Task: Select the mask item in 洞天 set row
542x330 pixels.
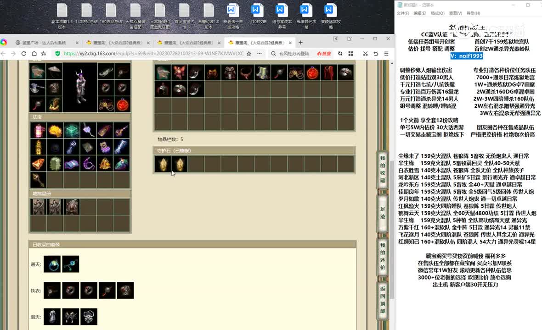Action: coord(89,317)
